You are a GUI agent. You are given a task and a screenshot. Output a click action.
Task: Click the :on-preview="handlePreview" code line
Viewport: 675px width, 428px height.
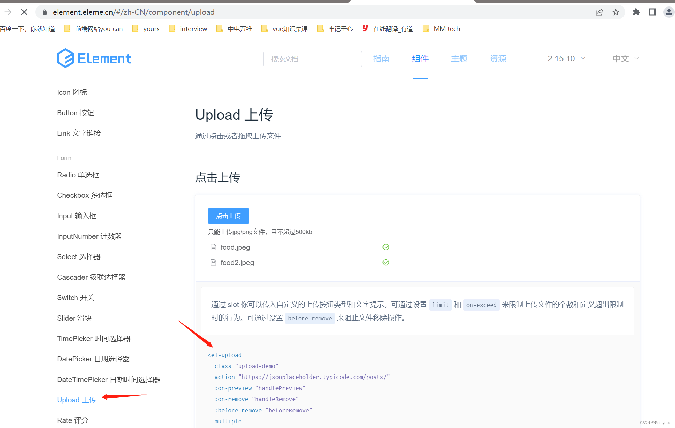(x=260, y=388)
